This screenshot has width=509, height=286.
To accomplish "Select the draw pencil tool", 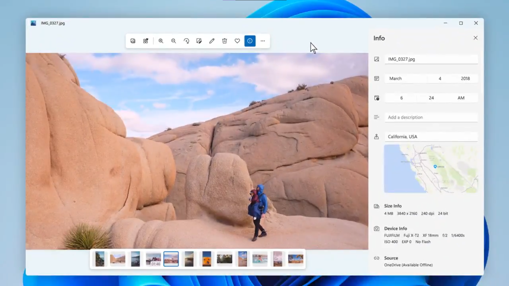I will [x=212, y=41].
